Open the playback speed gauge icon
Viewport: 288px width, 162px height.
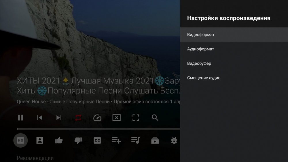[97, 118]
